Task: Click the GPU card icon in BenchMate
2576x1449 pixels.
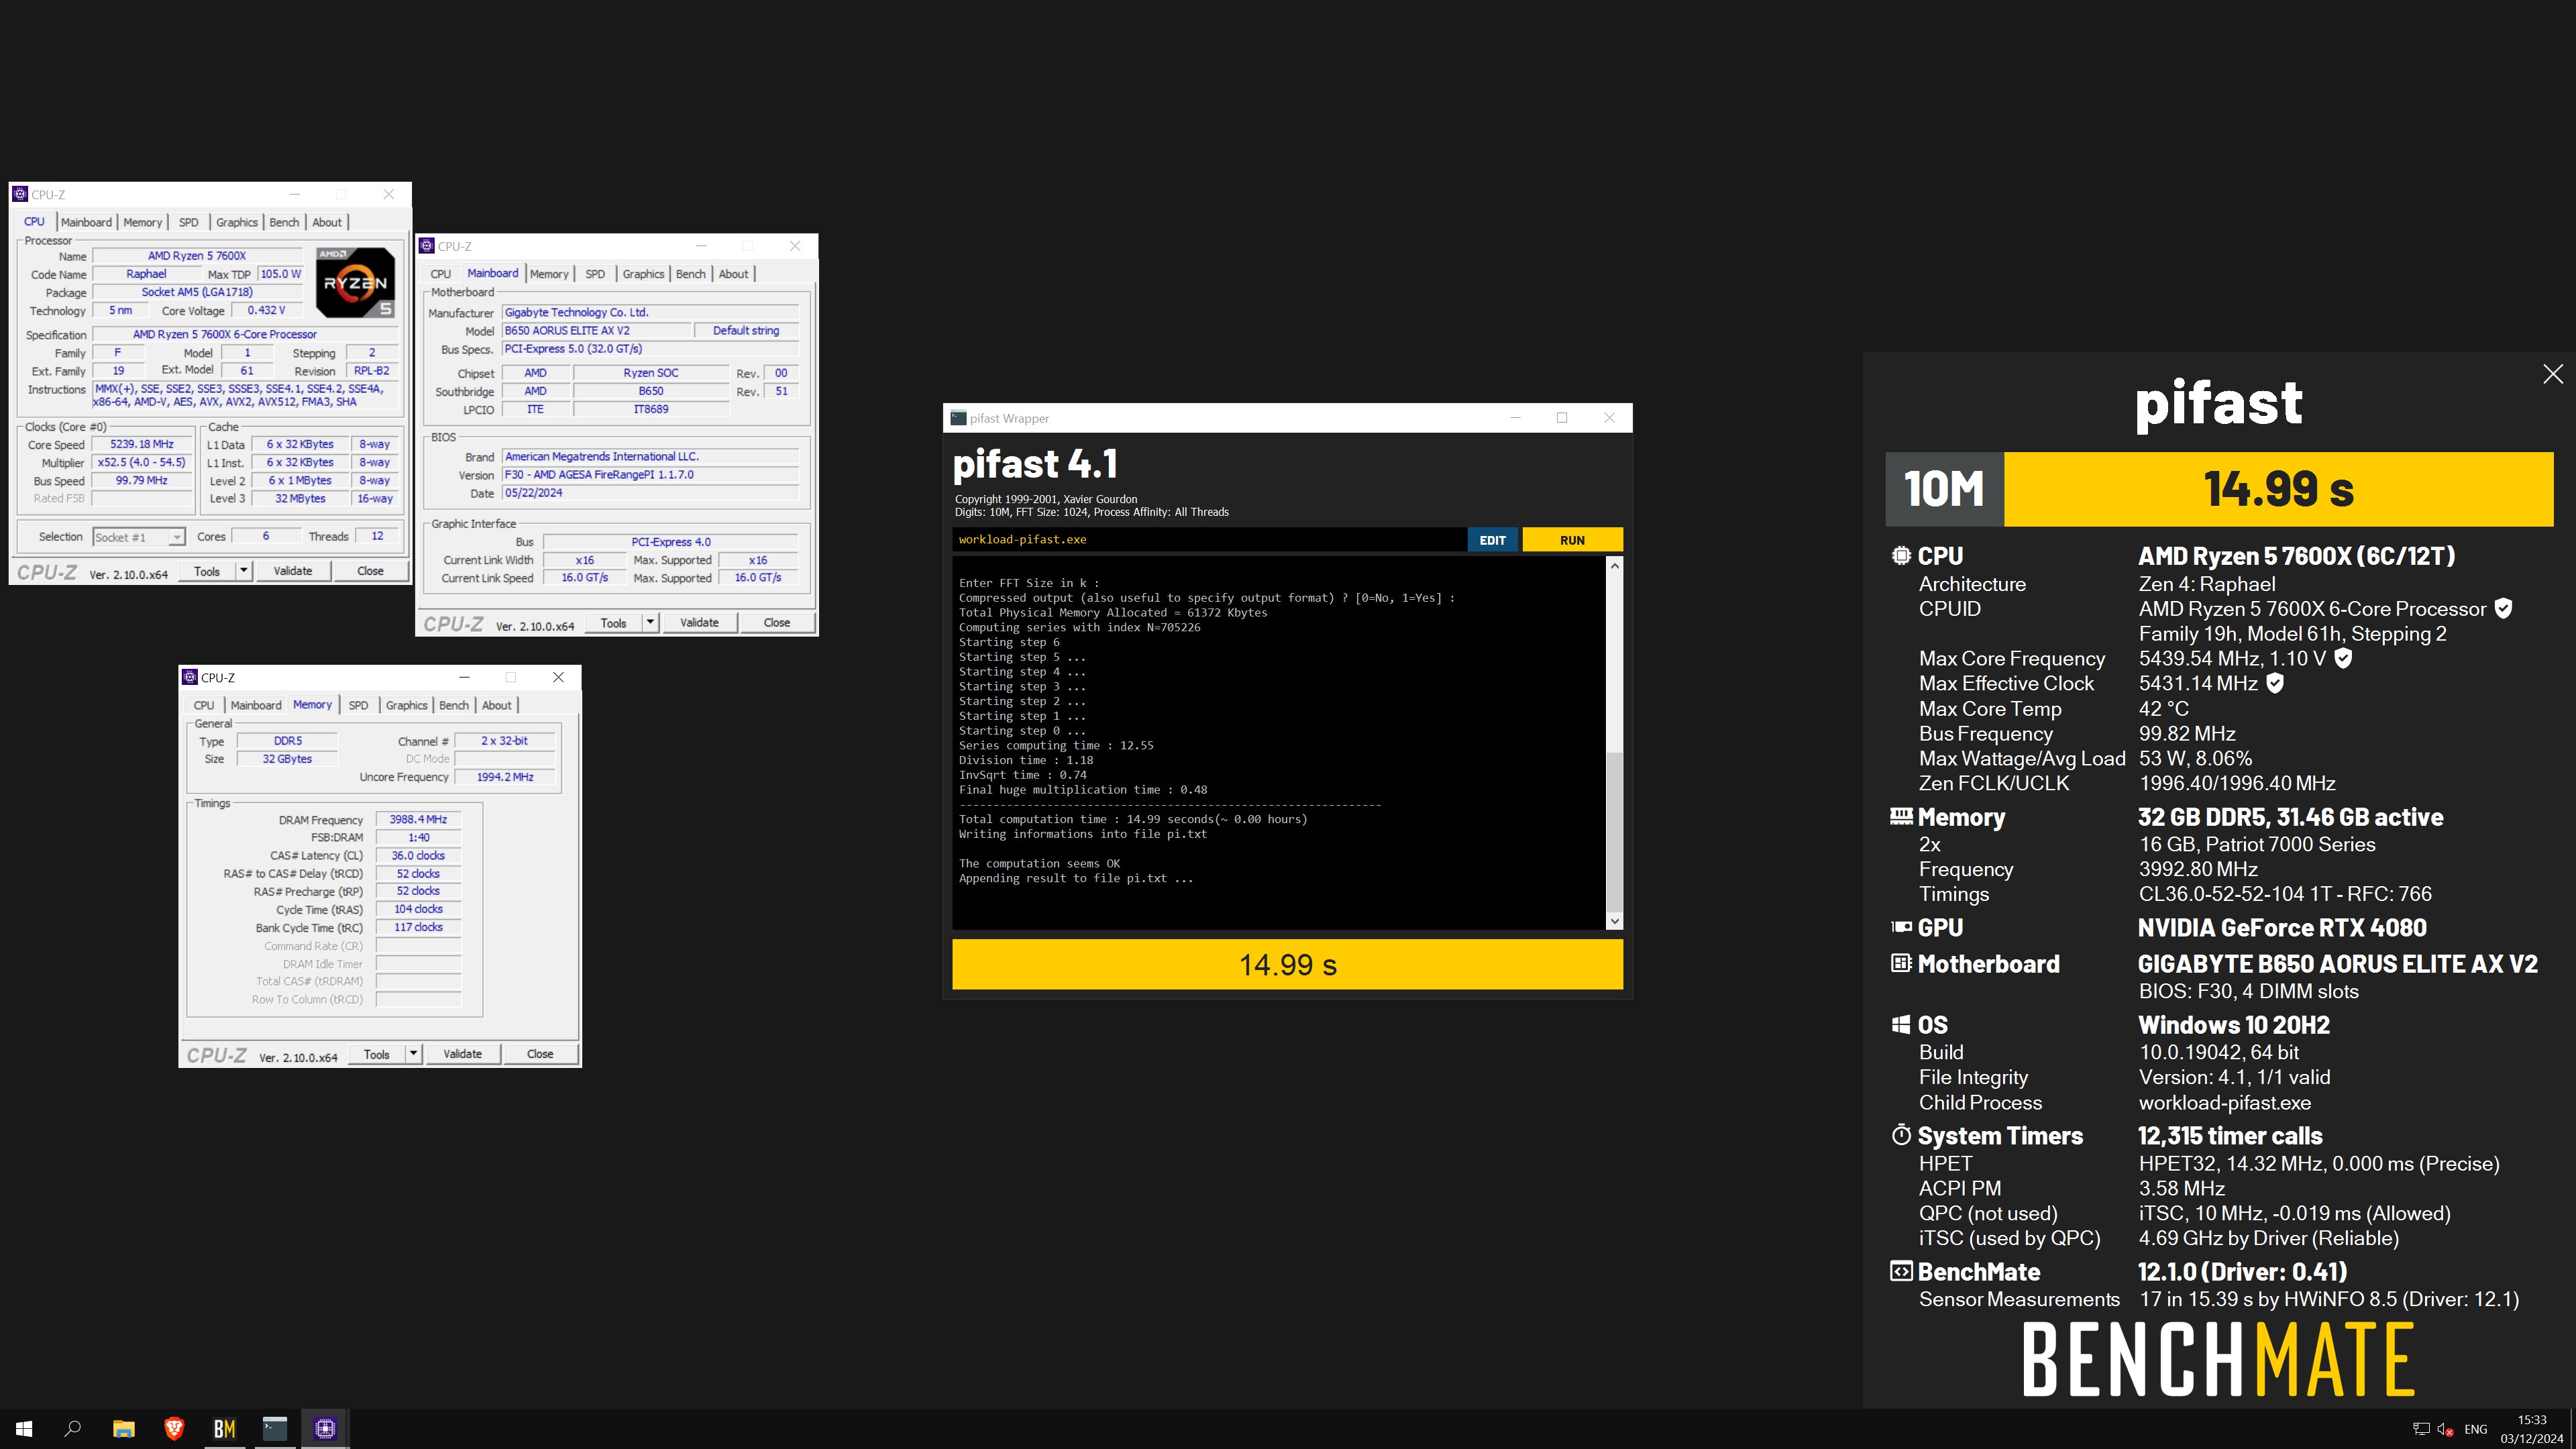Action: click(1901, 927)
